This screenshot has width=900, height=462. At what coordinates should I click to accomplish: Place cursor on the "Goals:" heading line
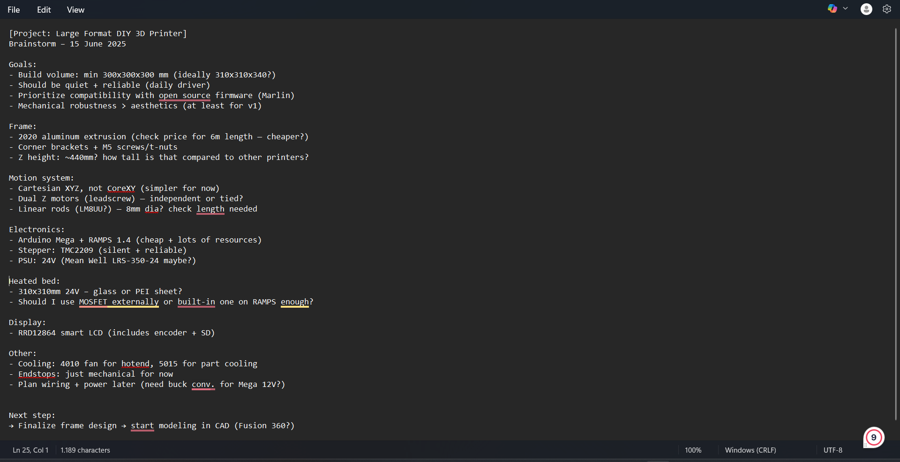point(22,65)
